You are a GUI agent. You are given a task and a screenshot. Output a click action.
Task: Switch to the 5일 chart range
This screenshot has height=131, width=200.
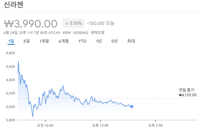pos(27,41)
